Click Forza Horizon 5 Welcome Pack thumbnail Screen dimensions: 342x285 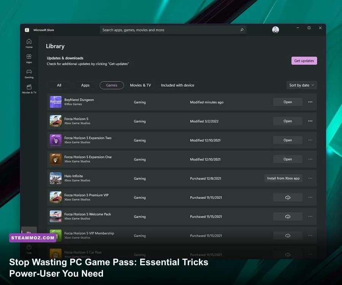(55, 217)
